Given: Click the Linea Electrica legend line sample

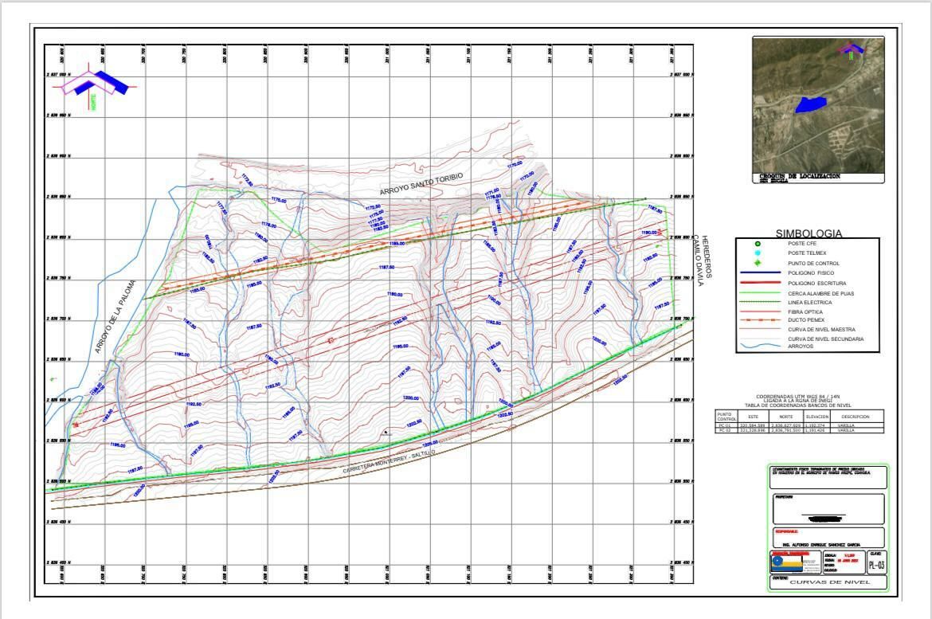Looking at the screenshot, I should click(x=758, y=302).
